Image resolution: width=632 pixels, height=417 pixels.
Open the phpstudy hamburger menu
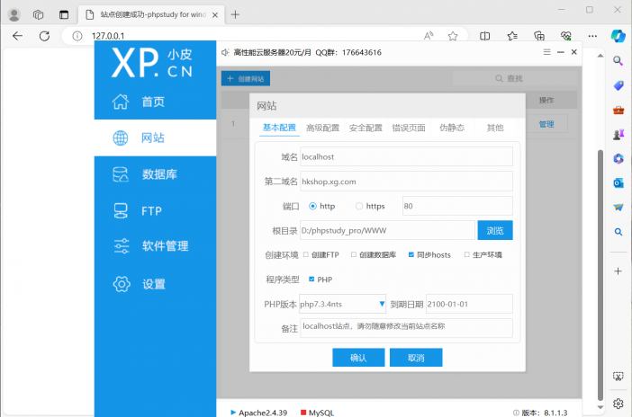click(547, 52)
